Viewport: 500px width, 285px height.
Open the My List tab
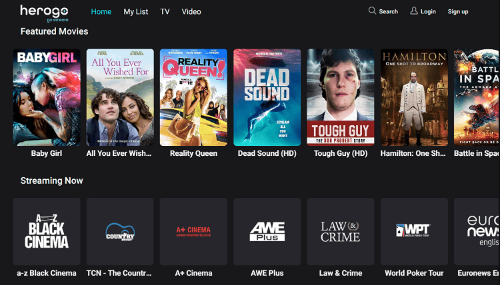coord(136,12)
